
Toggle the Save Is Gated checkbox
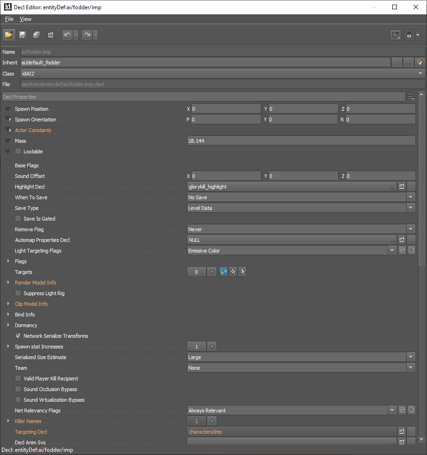tap(18, 219)
